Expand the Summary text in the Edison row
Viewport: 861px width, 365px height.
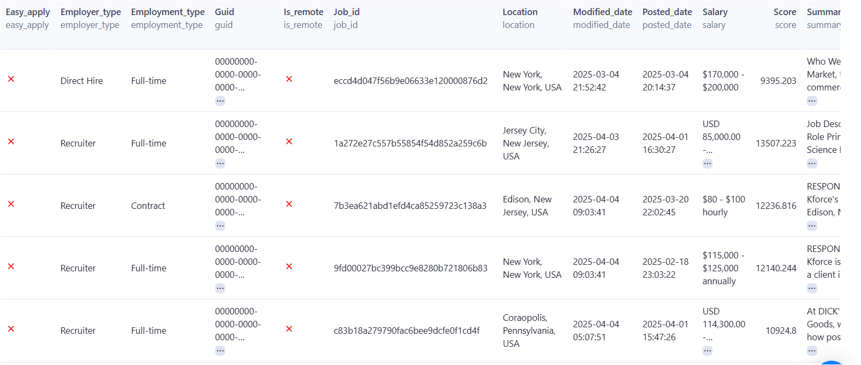point(812,226)
